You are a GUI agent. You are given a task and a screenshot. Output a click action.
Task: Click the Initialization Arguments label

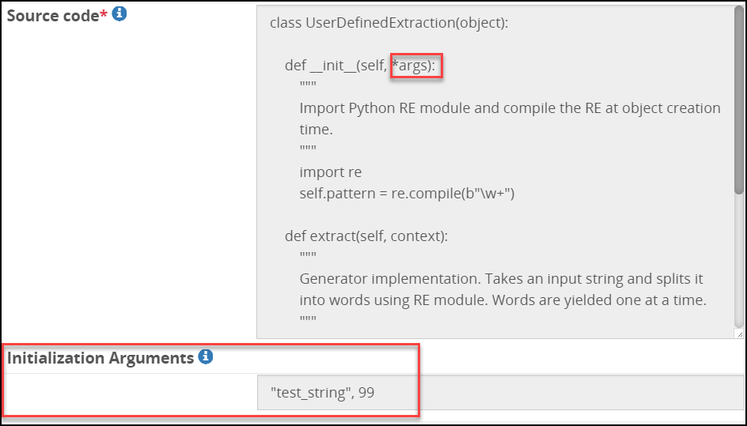point(100,358)
